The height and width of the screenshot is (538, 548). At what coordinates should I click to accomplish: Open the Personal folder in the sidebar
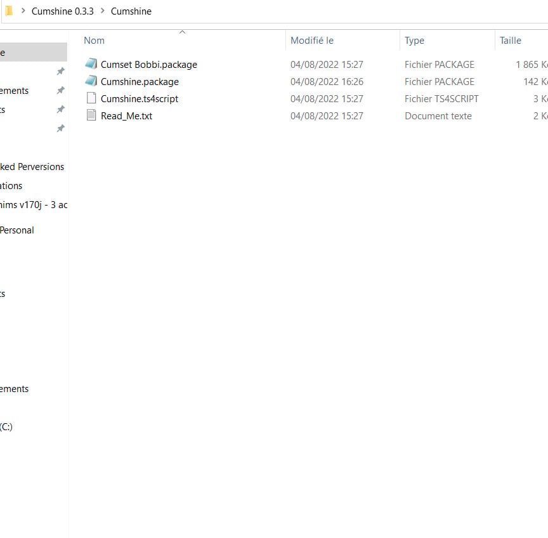16,230
